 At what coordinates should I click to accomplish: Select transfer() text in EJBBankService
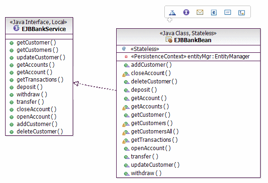coord(30,102)
